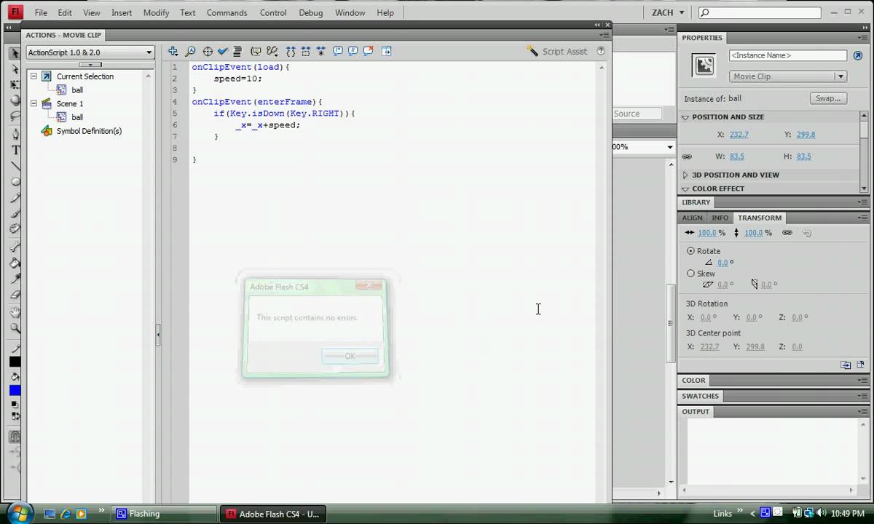874x524 pixels.
Task: Open stage zoom percentage dropdown
Action: [670, 147]
